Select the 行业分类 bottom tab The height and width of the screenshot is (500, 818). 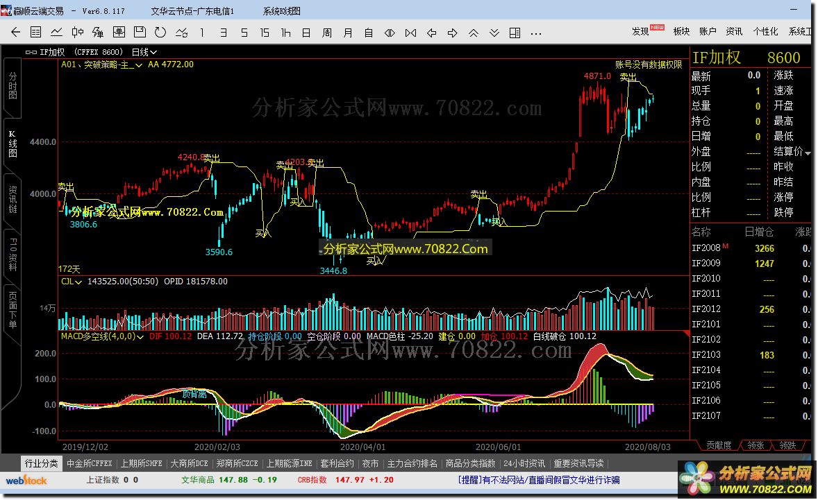click(x=41, y=463)
